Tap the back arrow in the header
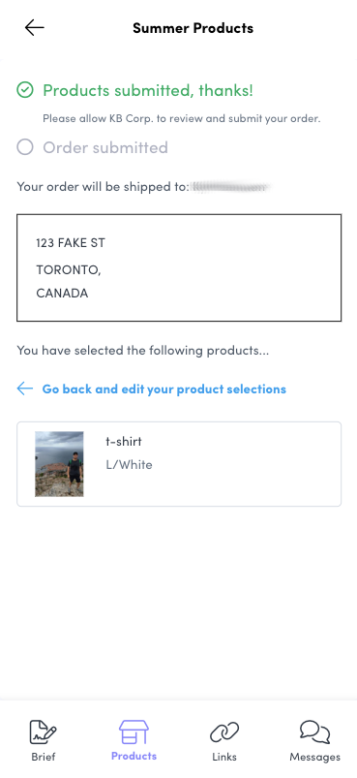The image size is (357, 778). [x=35, y=28]
